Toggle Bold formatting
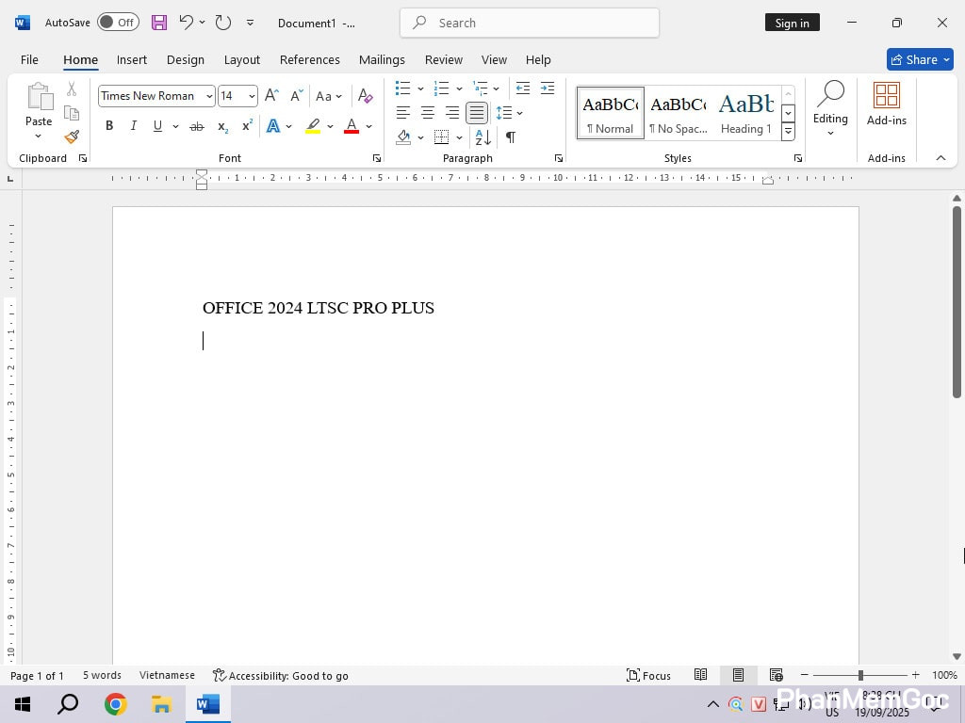This screenshot has height=723, width=965. pyautogui.click(x=109, y=126)
